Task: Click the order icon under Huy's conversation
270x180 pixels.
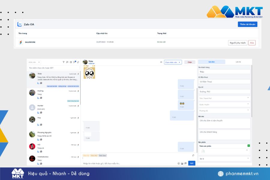Action: (x=38, y=124)
